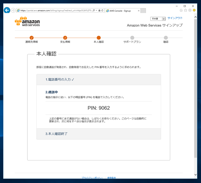Viewport: 201px width, 183px height.
Task: Close the browser window
Action: click(193, 6)
